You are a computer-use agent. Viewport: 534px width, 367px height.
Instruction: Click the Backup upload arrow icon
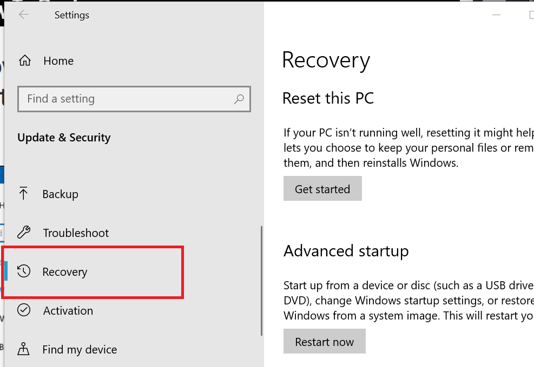[x=24, y=194]
